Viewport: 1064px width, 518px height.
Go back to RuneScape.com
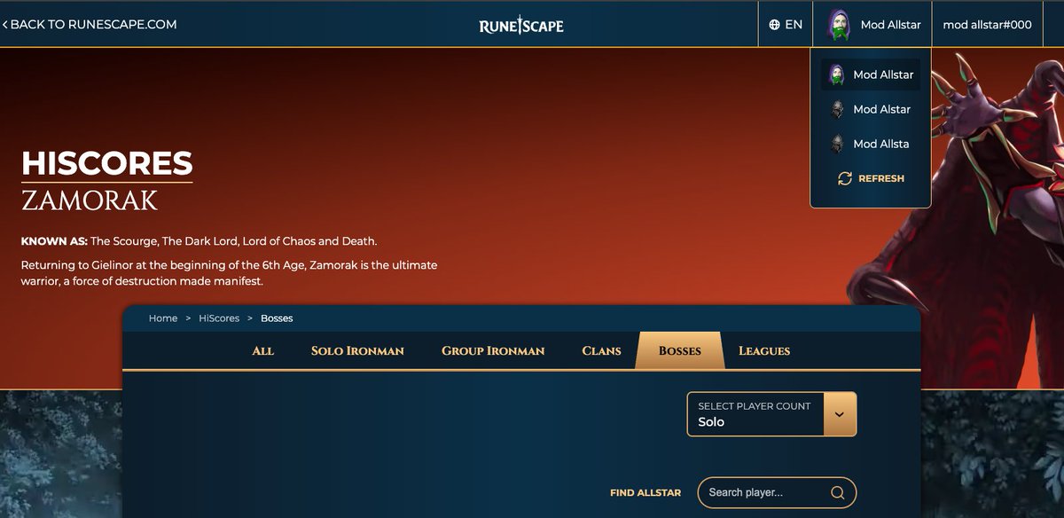(90, 25)
